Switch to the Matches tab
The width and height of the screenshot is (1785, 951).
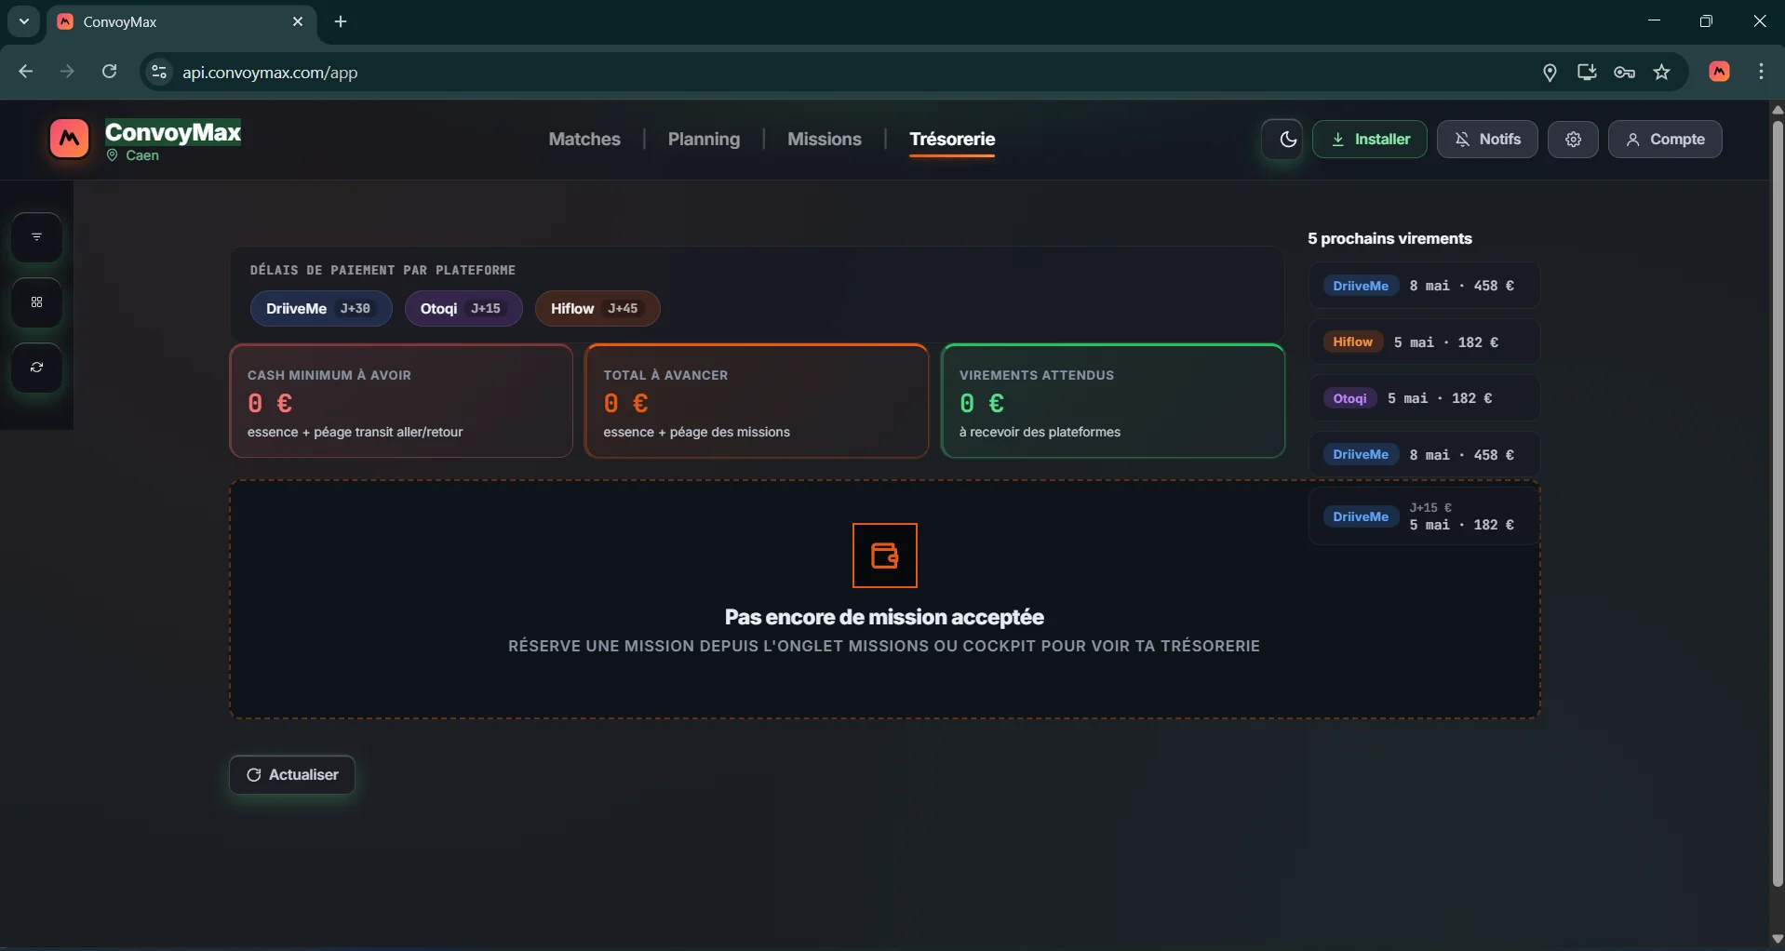[x=584, y=139]
